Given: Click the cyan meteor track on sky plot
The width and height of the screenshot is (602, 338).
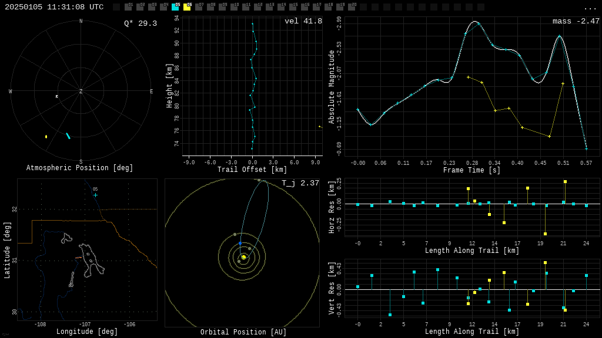Looking at the screenshot, I should (x=68, y=136).
